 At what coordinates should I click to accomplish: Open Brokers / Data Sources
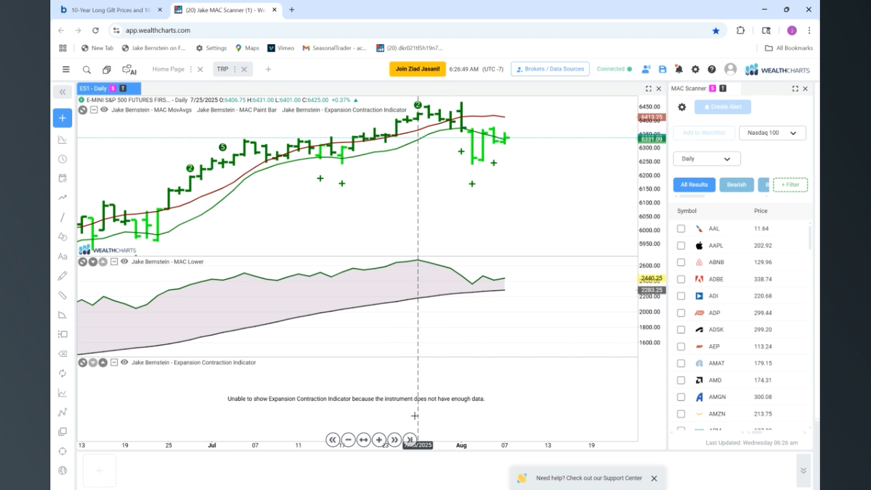coord(550,69)
